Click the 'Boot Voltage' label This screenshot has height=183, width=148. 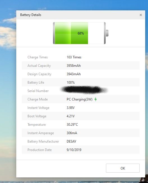click(x=37, y=116)
